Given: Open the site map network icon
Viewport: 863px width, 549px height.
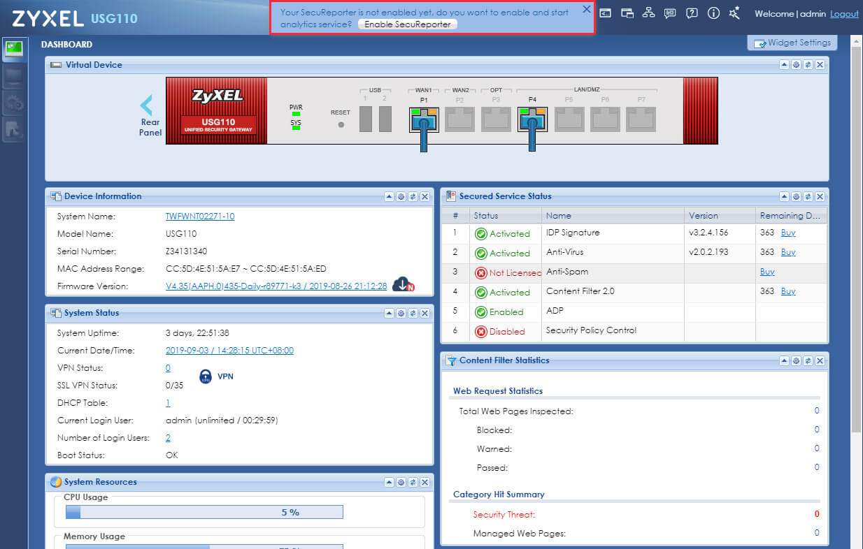Looking at the screenshot, I should [x=648, y=13].
